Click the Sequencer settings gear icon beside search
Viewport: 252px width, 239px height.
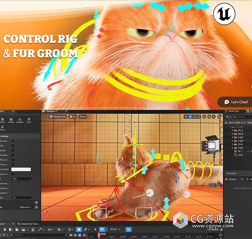click(84, 235)
